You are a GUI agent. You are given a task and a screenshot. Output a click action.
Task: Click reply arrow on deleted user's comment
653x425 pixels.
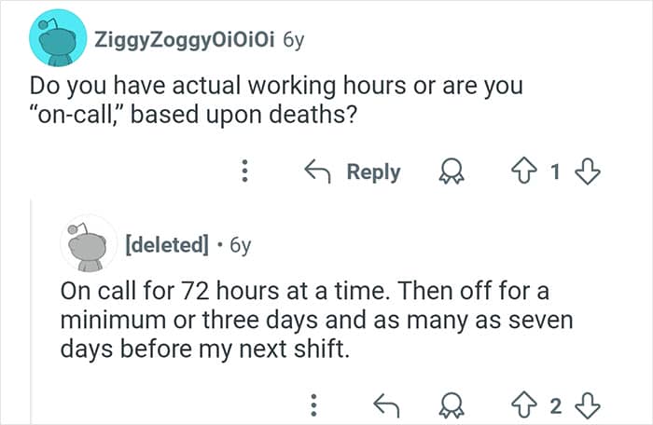(x=382, y=404)
